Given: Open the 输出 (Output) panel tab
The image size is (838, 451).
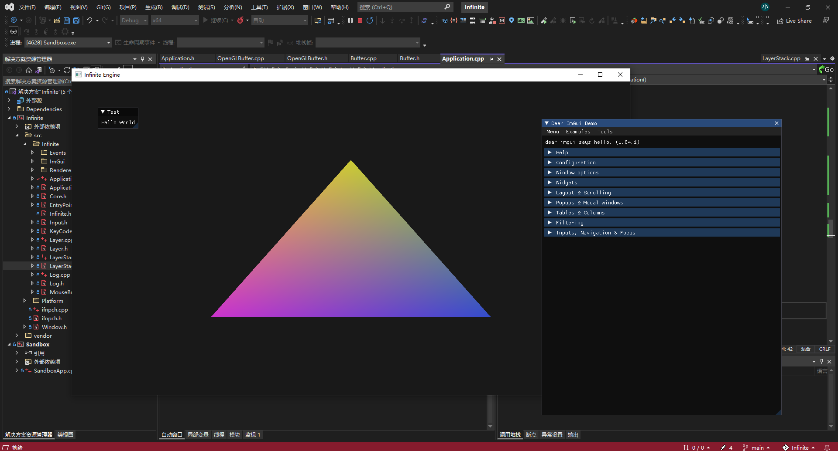Looking at the screenshot, I should point(573,434).
